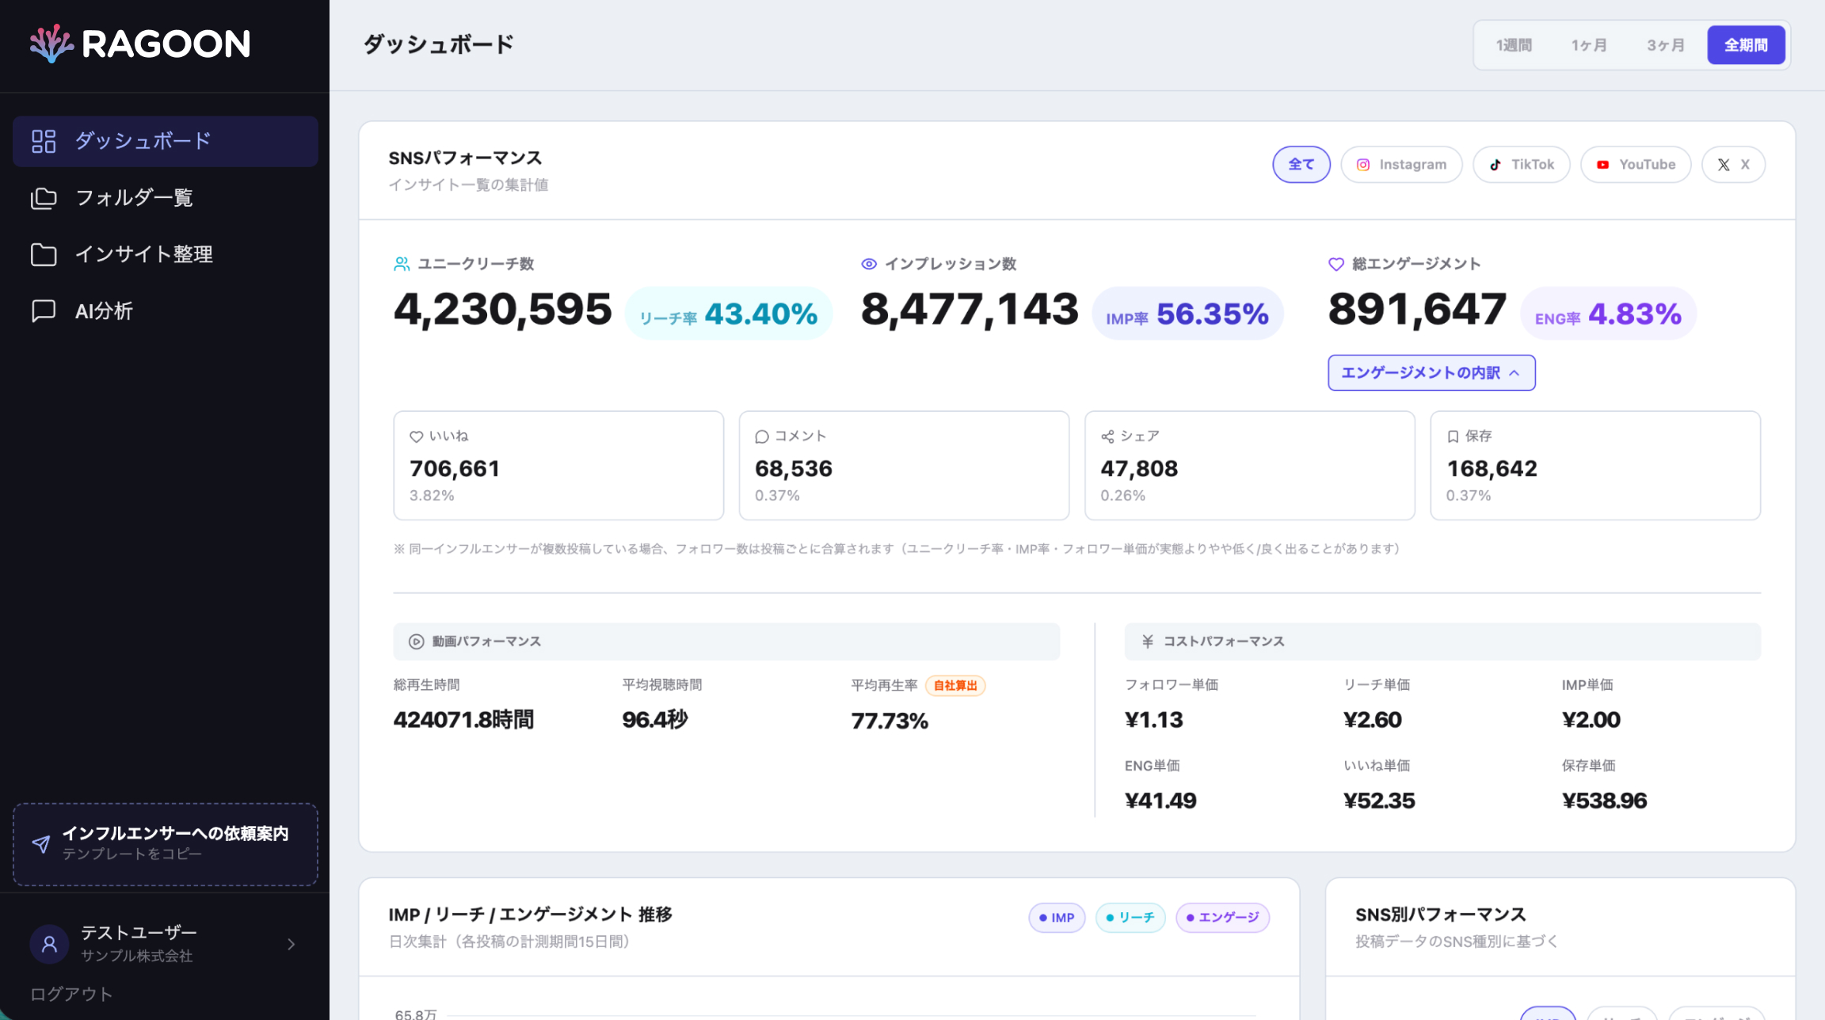The image size is (1825, 1020).
Task: Click the ログアウト link
Action: pyautogui.click(x=71, y=994)
